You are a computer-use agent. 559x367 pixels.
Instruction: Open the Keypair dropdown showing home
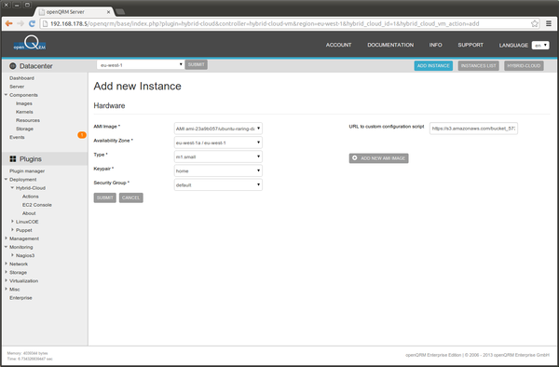pos(218,170)
